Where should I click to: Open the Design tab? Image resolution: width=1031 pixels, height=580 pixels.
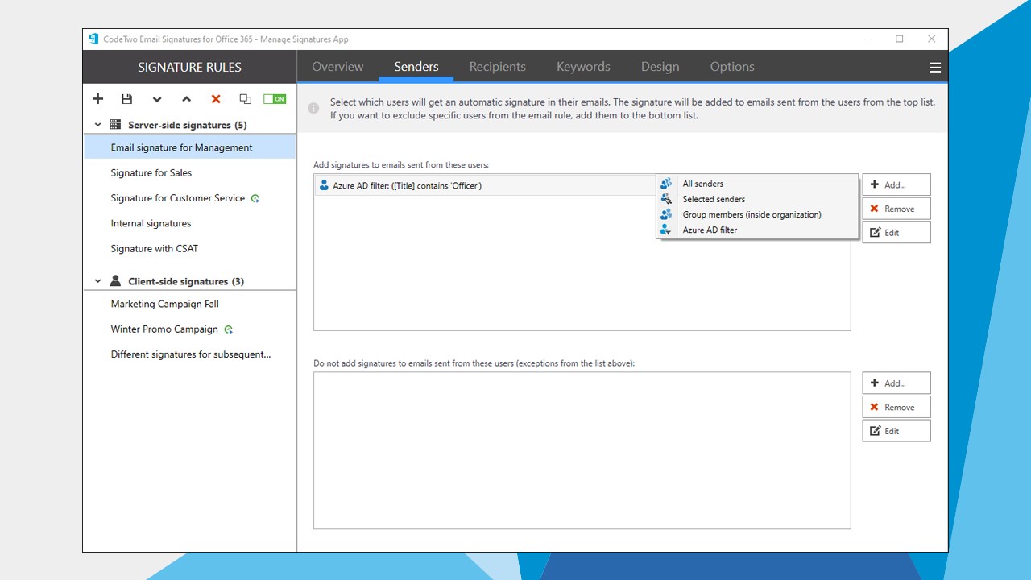(x=660, y=67)
